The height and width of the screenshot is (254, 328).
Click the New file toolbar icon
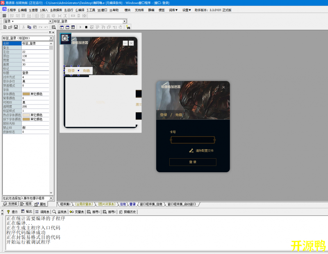pos(5,27)
